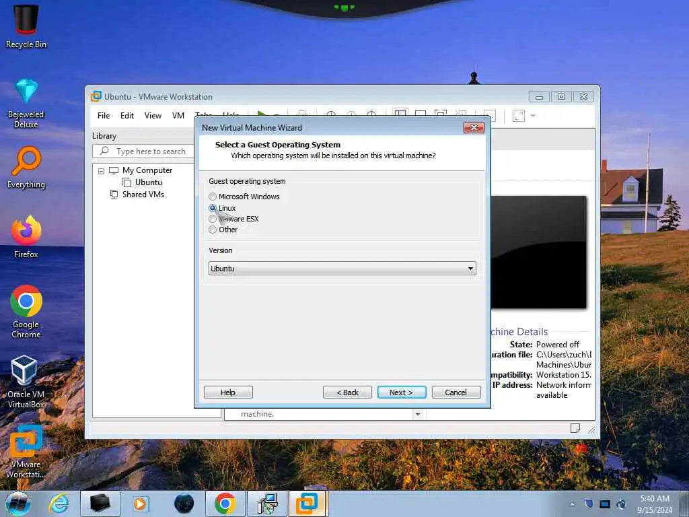Show hidden system tray icons arrow
The image size is (689, 517).
click(572, 504)
